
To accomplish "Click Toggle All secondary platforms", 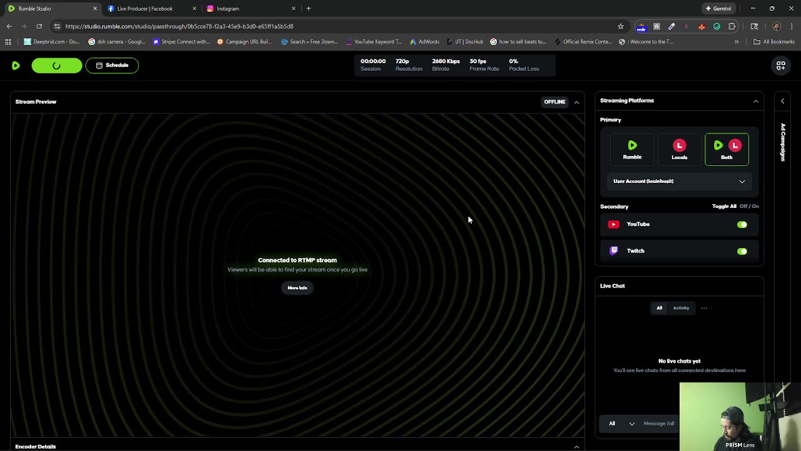I will click(724, 206).
